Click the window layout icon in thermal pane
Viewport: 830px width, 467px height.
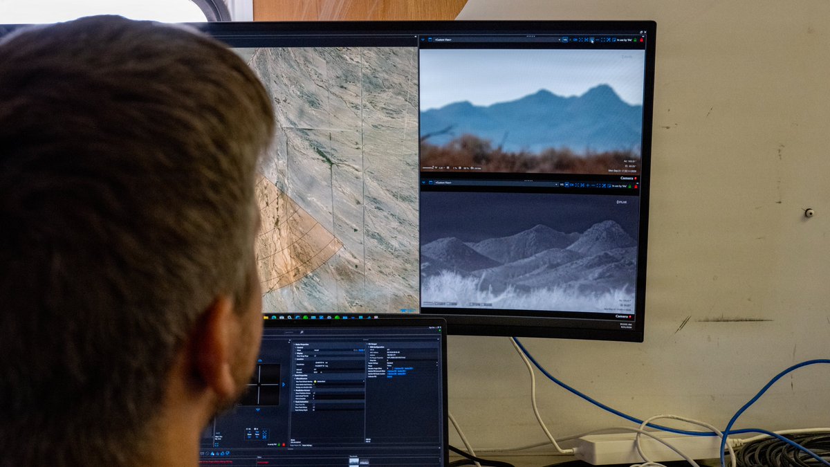[x=430, y=183]
